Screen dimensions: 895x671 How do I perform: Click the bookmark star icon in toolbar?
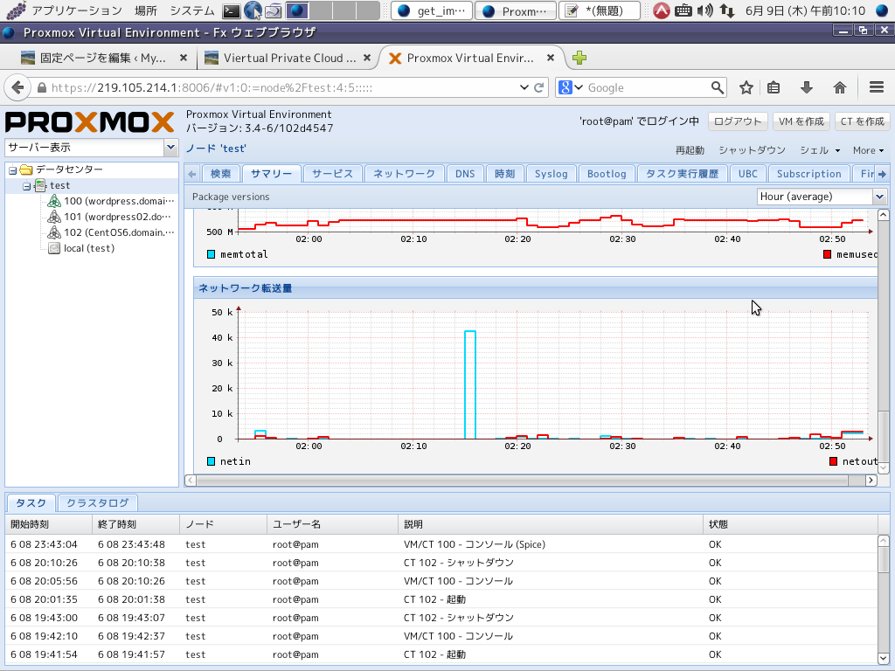tap(746, 87)
